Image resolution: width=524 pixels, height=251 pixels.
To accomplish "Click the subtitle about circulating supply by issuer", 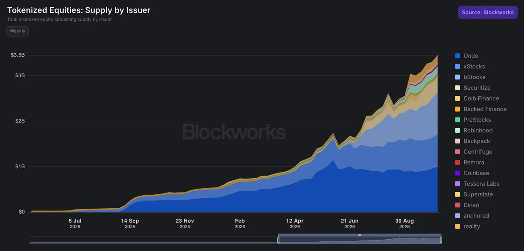I will coord(59,20).
